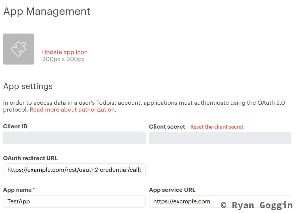Open the Update app icon link
This screenshot has width=296, height=213.
(x=65, y=52)
